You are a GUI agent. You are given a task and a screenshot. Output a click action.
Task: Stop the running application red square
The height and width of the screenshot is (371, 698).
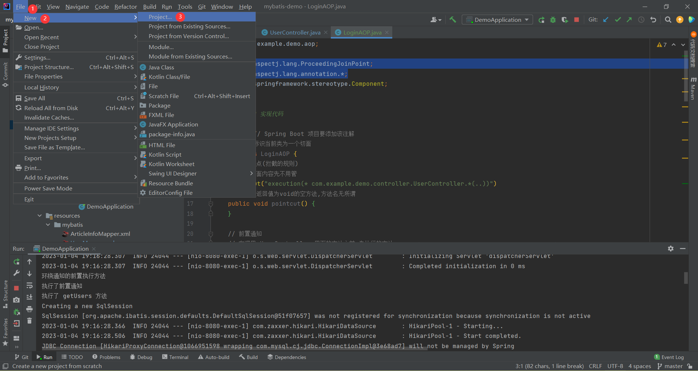coord(577,20)
